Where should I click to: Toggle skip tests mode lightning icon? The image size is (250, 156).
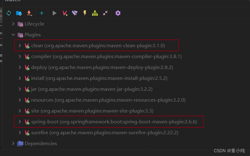(x=85, y=13)
